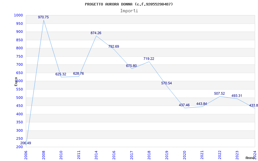Select the 625.32 data label

tap(61, 74)
